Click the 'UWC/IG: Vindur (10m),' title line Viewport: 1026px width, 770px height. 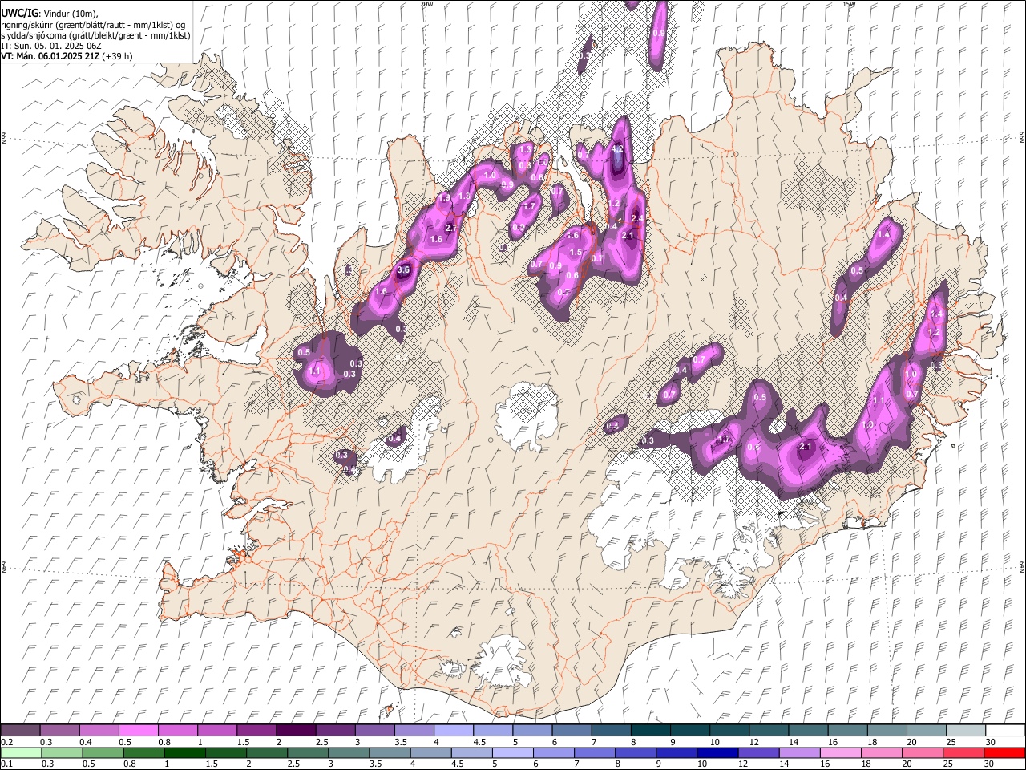49,13
